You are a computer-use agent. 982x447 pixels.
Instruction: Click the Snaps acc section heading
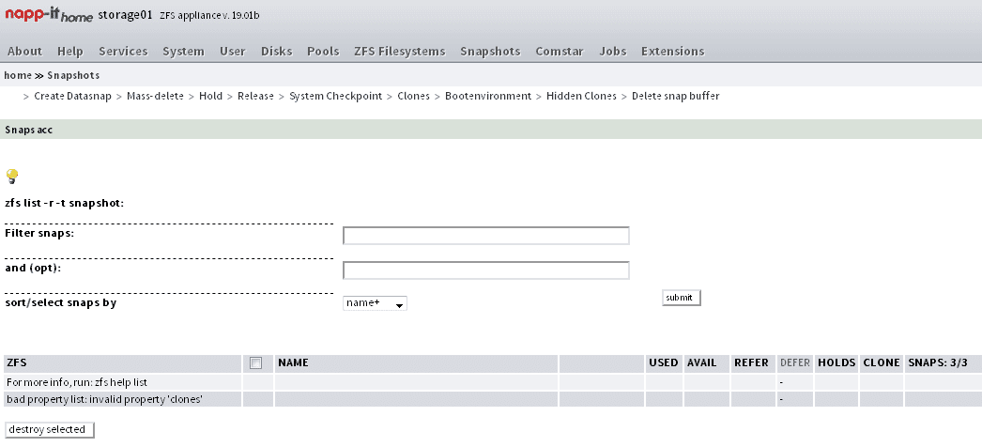(x=29, y=130)
